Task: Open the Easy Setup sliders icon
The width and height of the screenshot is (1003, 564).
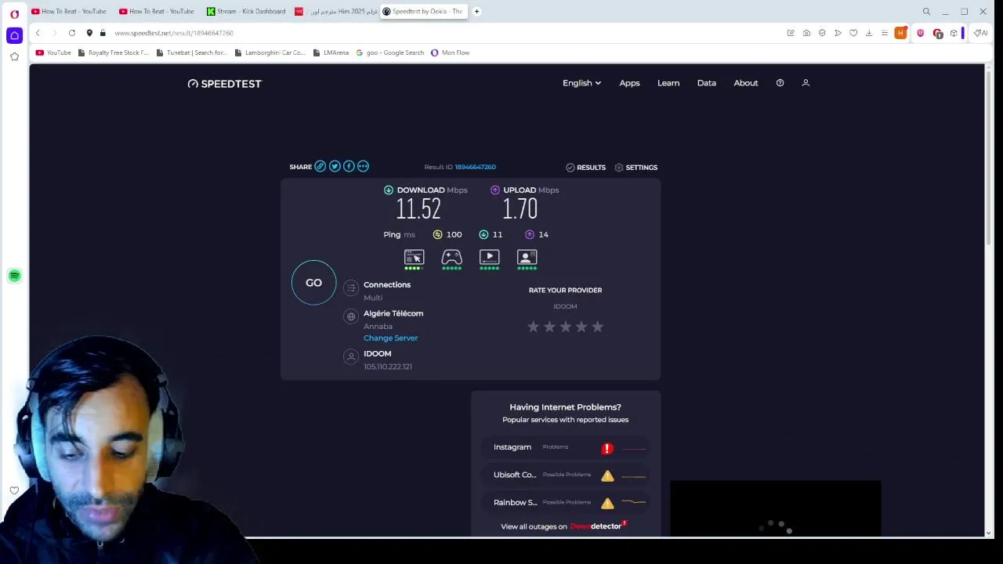Action: [885, 33]
